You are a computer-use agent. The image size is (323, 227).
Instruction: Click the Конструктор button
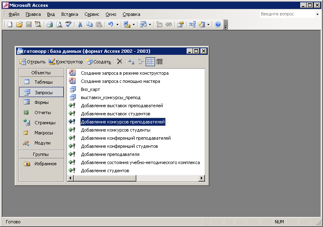[66, 62]
